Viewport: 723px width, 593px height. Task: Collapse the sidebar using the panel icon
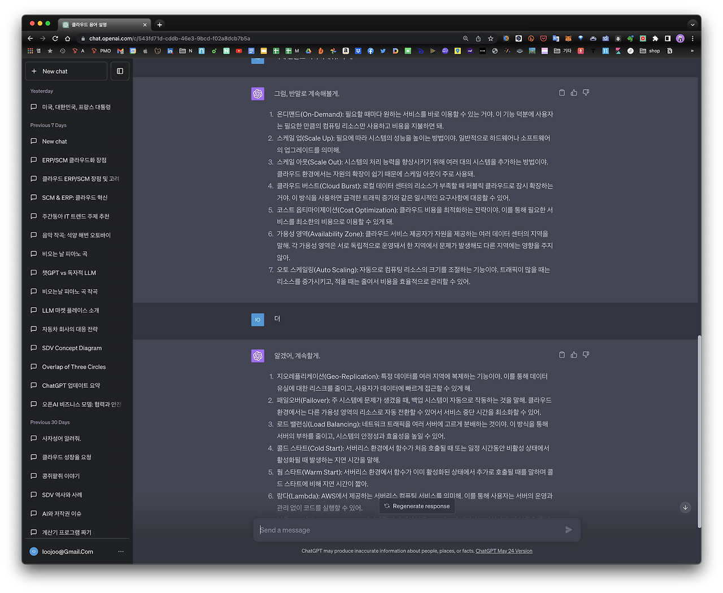coord(120,71)
